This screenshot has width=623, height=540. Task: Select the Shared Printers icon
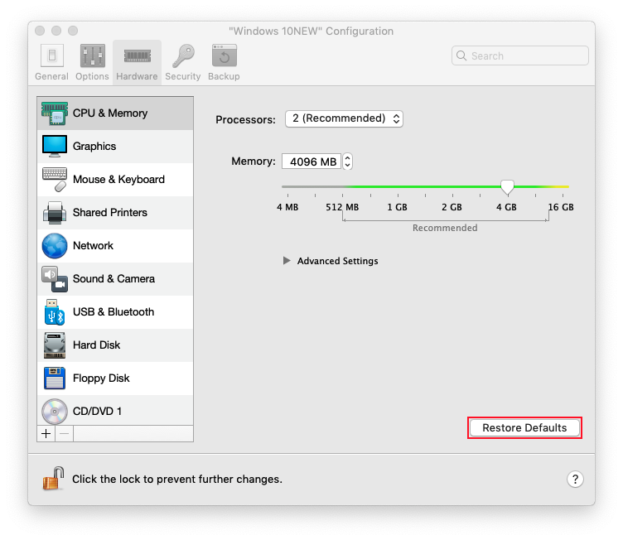coord(55,213)
